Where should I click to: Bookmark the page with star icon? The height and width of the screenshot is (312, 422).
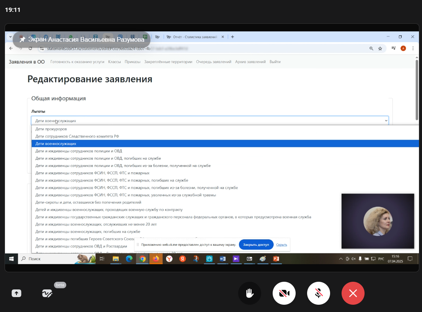(x=380, y=49)
